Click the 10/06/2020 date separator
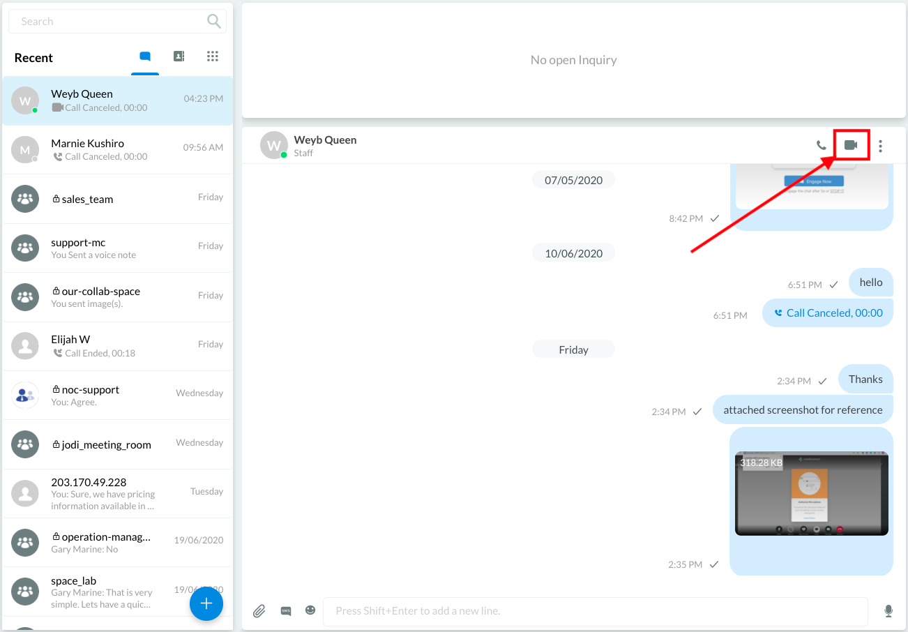The width and height of the screenshot is (908, 632). click(x=573, y=253)
